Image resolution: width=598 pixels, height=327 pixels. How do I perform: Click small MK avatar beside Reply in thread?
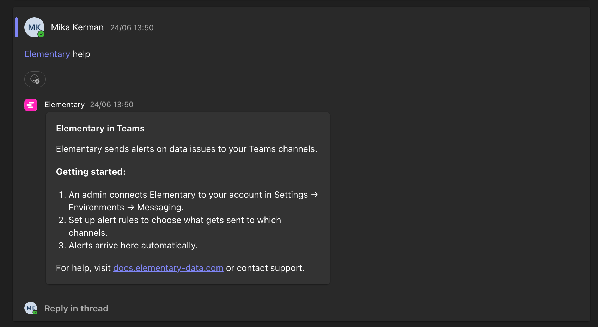[31, 308]
